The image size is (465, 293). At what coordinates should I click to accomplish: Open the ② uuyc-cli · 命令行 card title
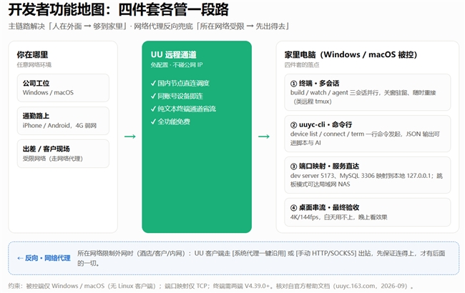click(x=321, y=125)
